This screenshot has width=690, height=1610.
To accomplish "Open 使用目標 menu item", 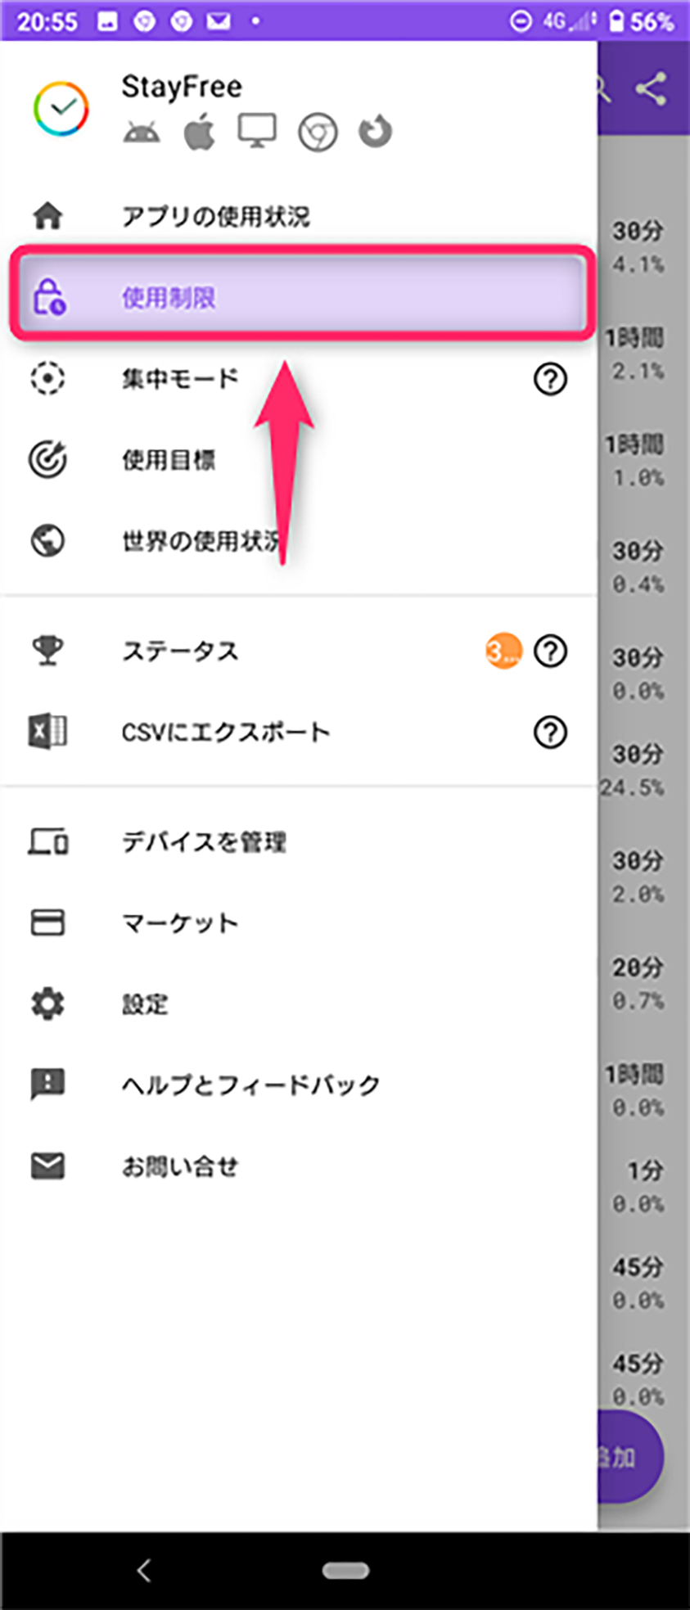I will [x=299, y=460].
